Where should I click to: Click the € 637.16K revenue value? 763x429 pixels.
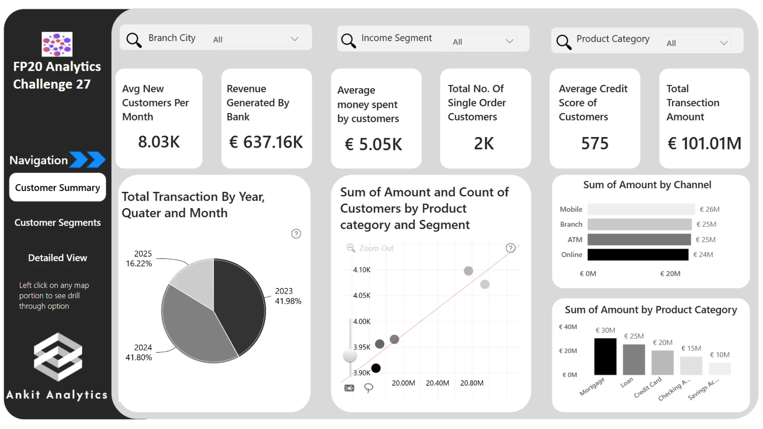[x=266, y=142]
